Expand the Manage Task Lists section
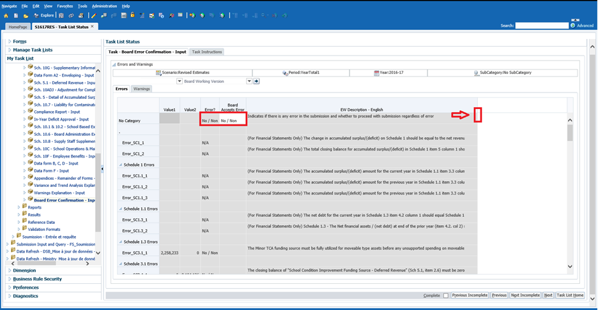 tap(10, 50)
